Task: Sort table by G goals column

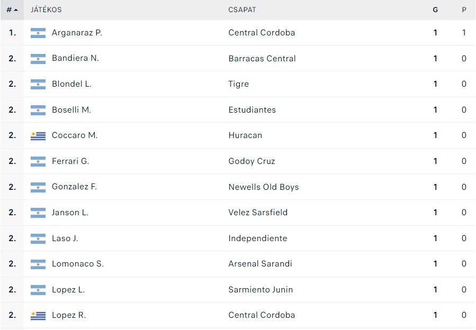Action: coord(435,10)
